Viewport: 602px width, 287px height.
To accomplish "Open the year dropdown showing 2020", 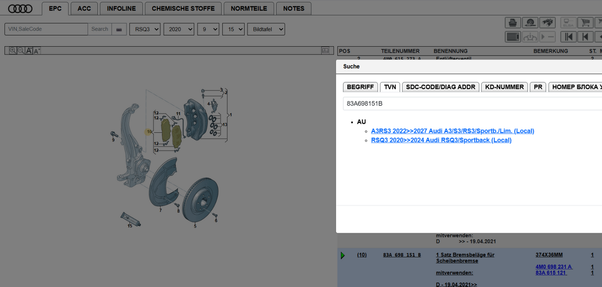I will click(179, 29).
